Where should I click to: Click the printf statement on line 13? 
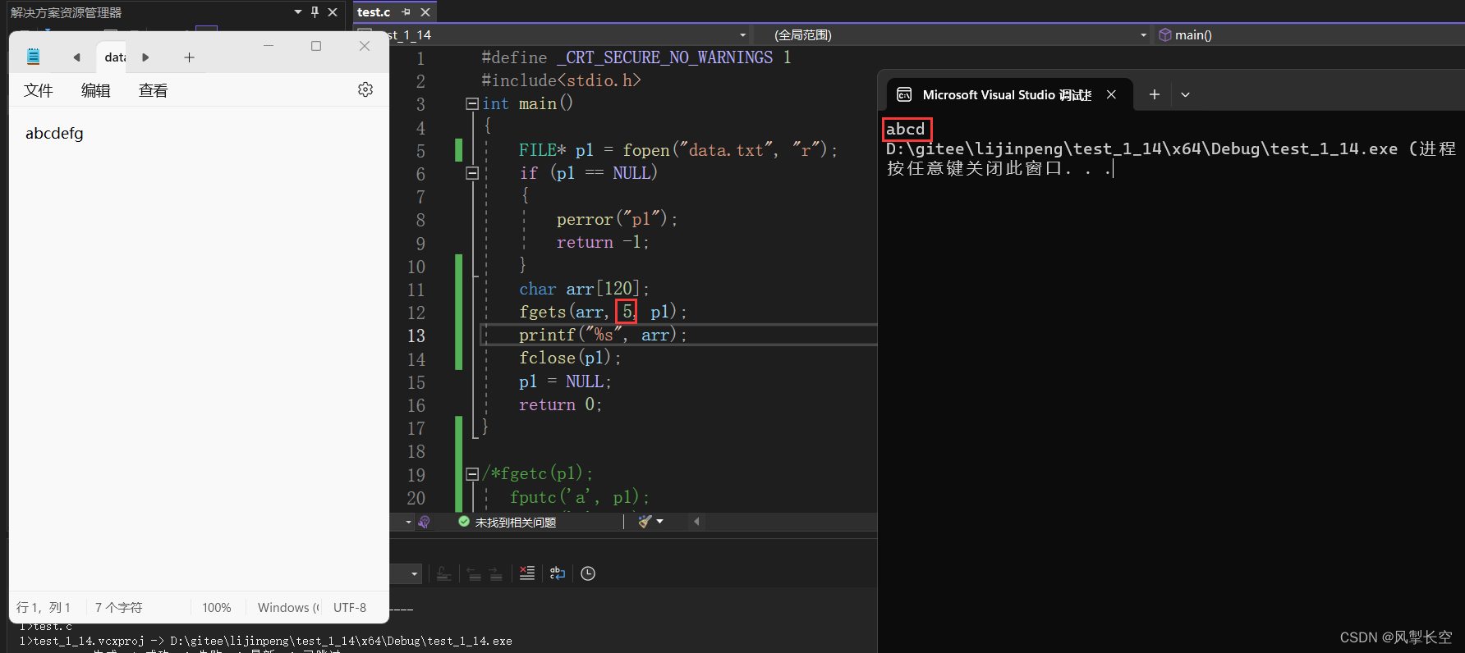click(603, 335)
